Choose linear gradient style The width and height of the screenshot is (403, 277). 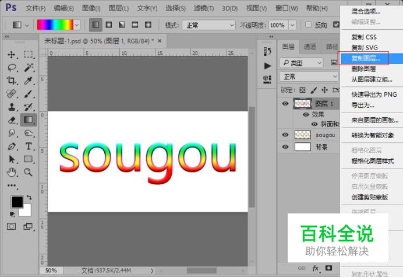[x=96, y=25]
